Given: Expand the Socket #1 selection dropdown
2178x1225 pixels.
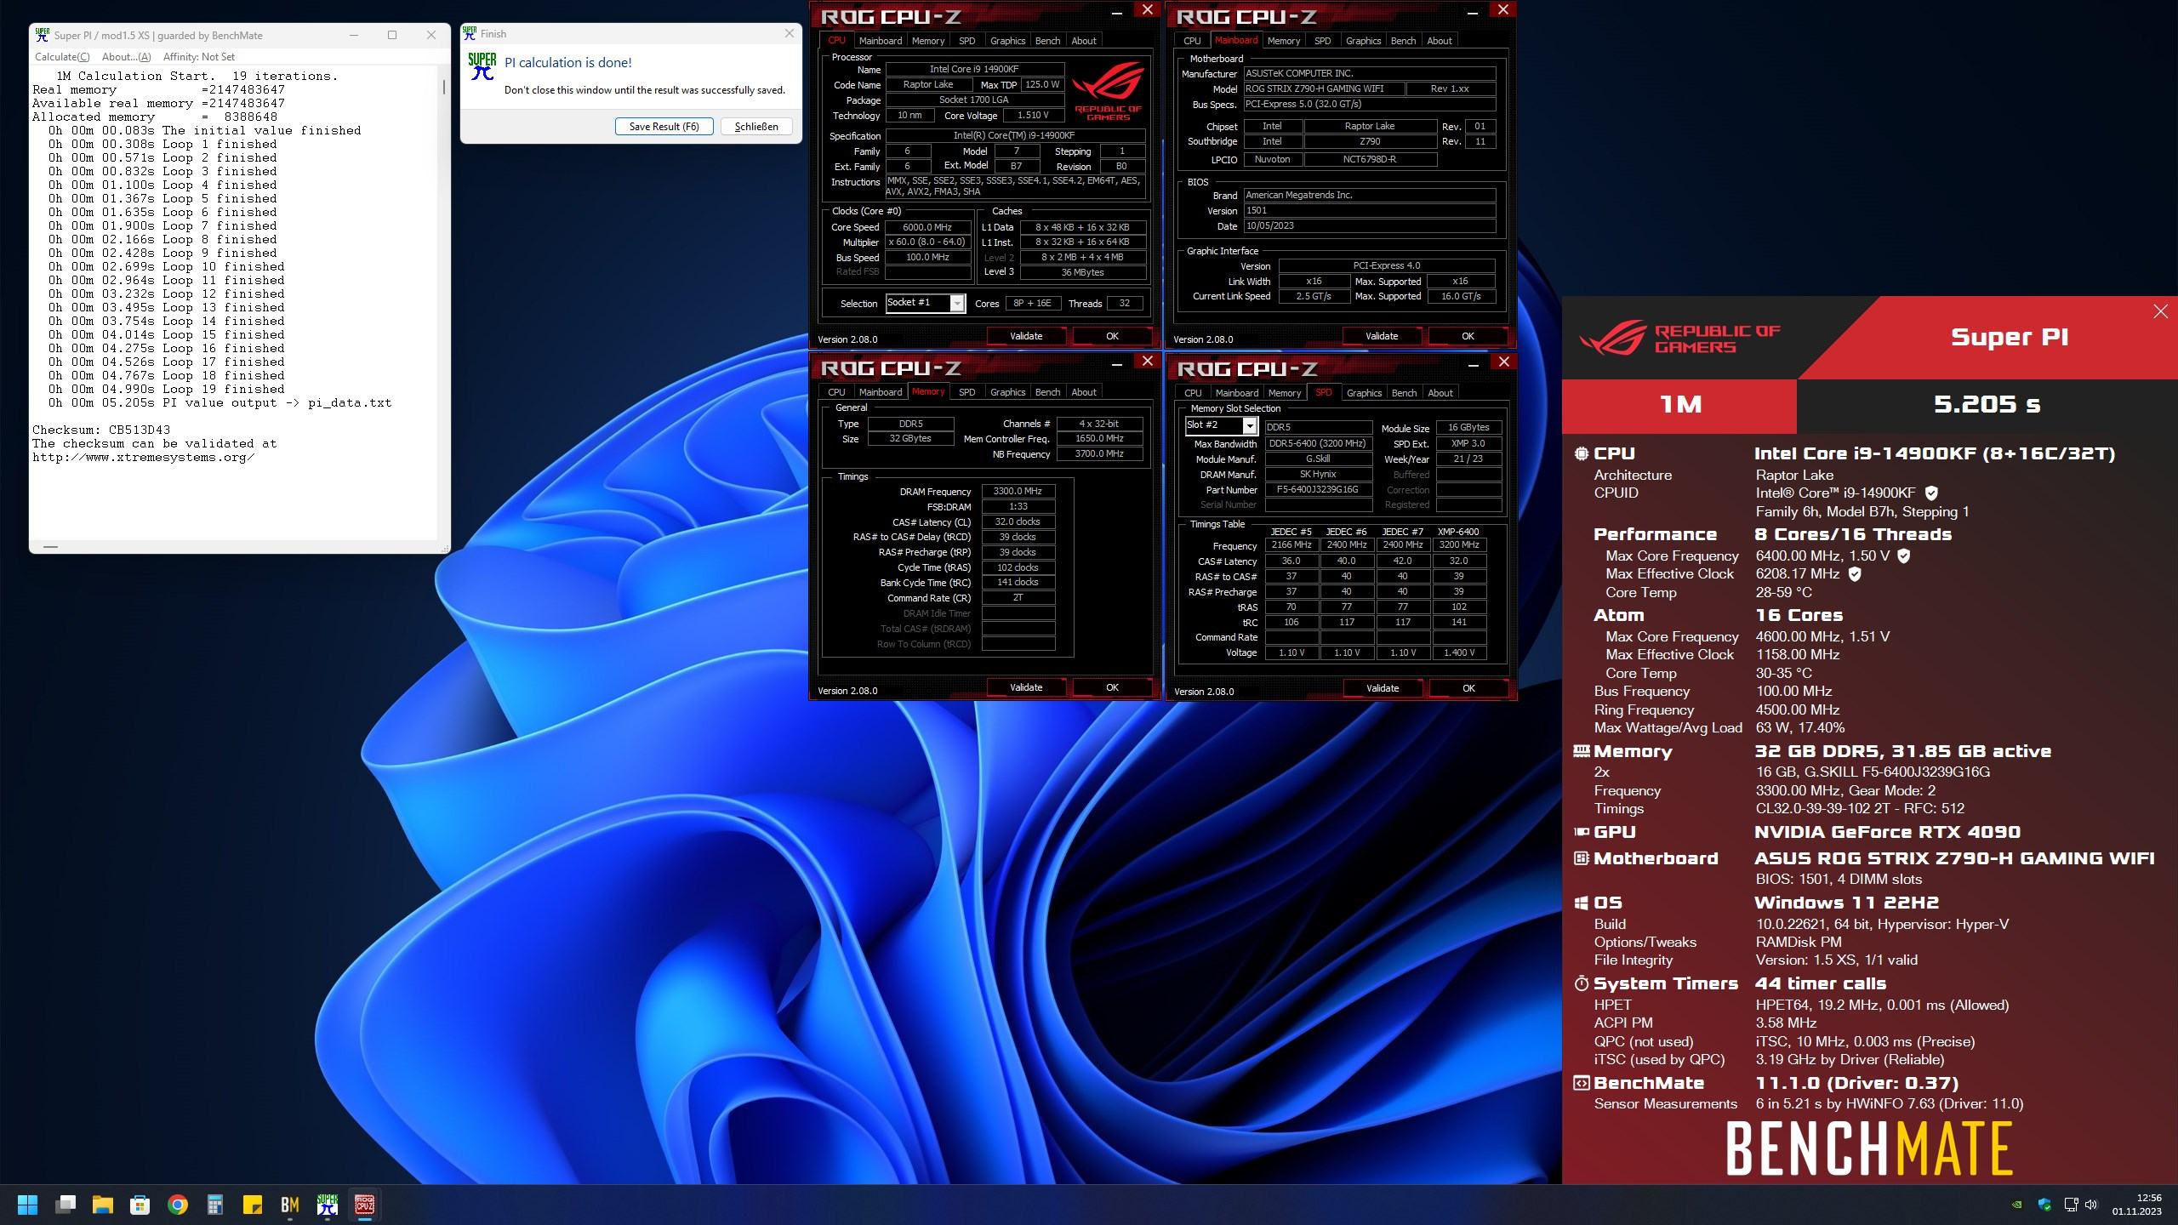Looking at the screenshot, I should point(957,304).
